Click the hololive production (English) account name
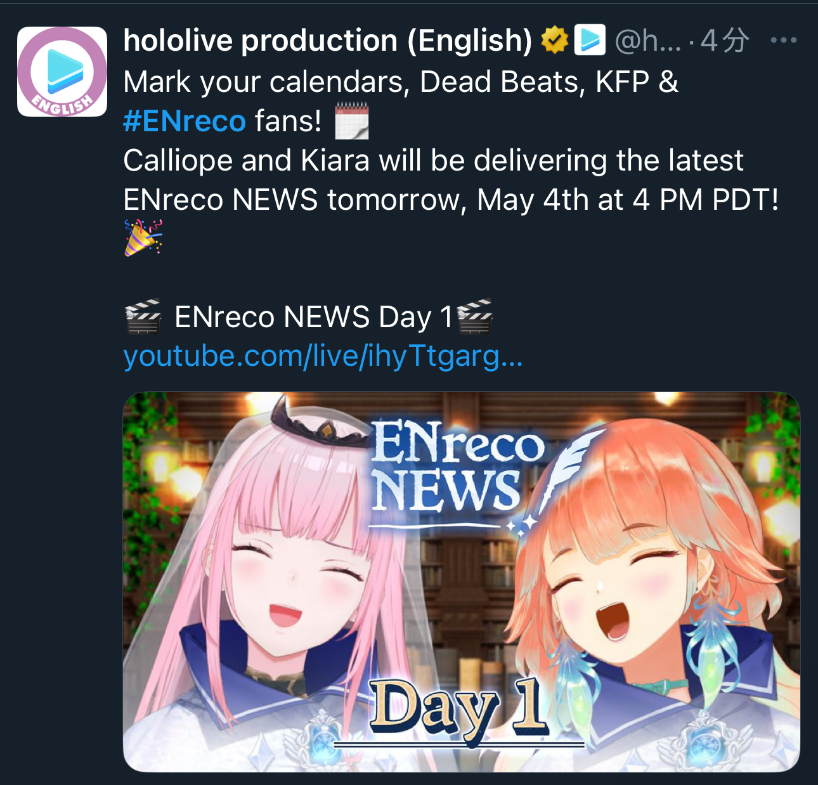Viewport: 818px width, 785px height. point(328,41)
